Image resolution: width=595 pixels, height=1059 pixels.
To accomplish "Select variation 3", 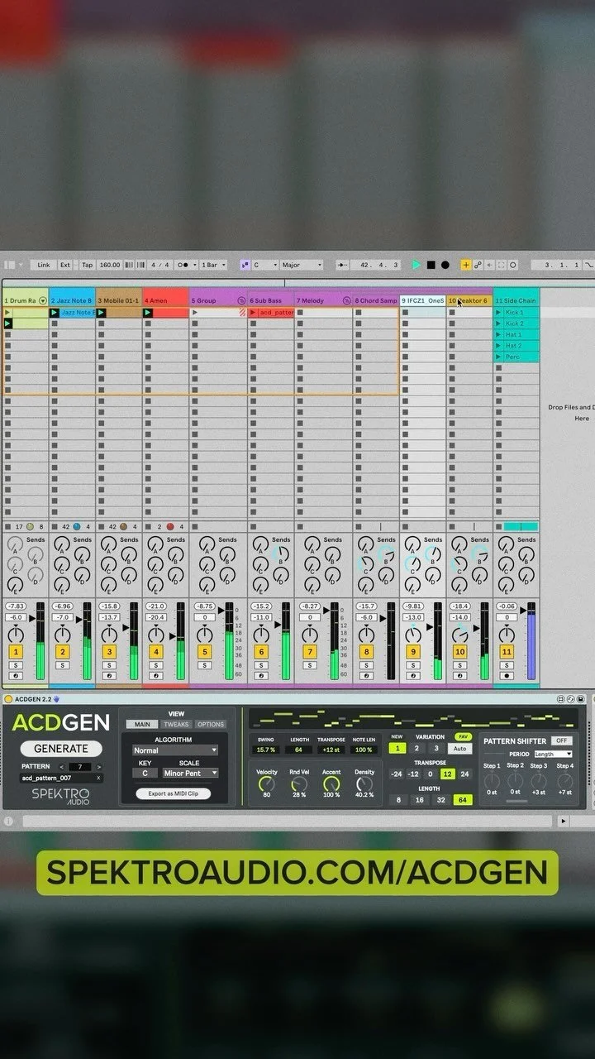I will pos(436,748).
